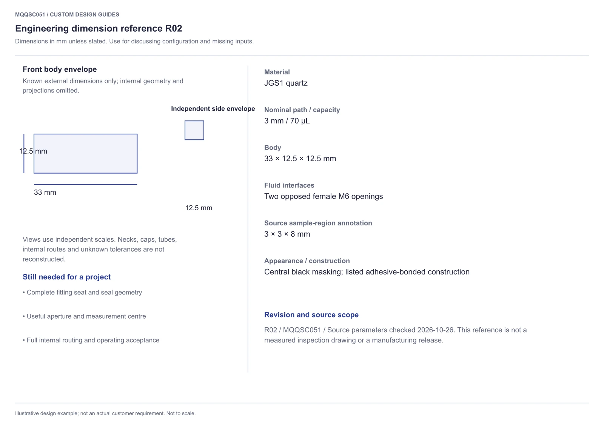Select 'Source sample-region annotation' label
604x427 pixels.
[x=318, y=223]
